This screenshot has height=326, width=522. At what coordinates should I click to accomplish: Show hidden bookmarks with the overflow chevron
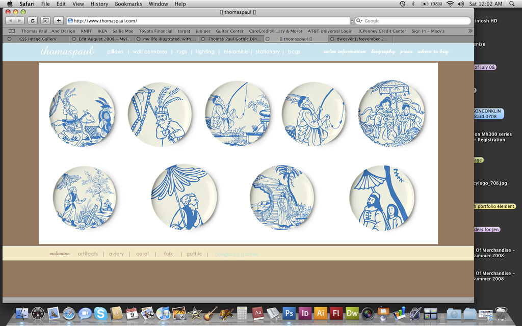click(x=470, y=31)
